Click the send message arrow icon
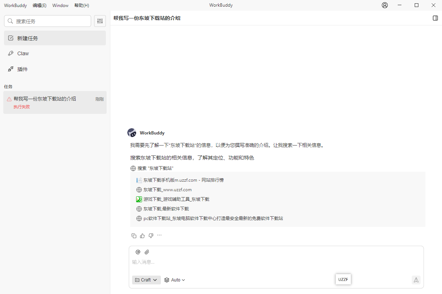 point(416,280)
